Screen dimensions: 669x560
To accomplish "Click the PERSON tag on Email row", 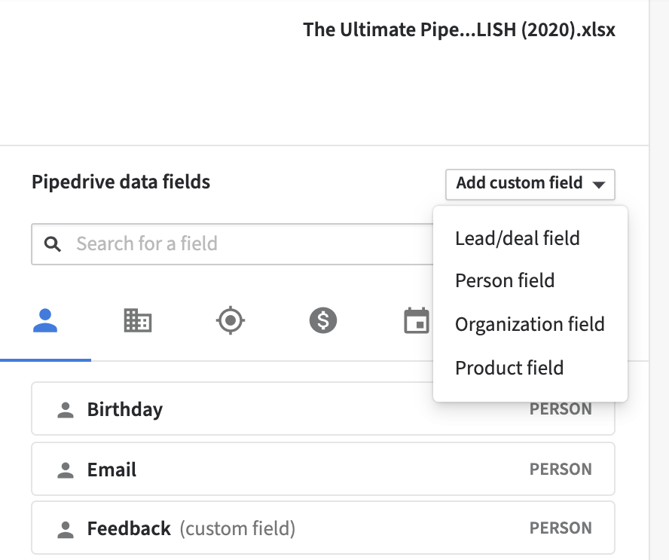I will point(561,470).
